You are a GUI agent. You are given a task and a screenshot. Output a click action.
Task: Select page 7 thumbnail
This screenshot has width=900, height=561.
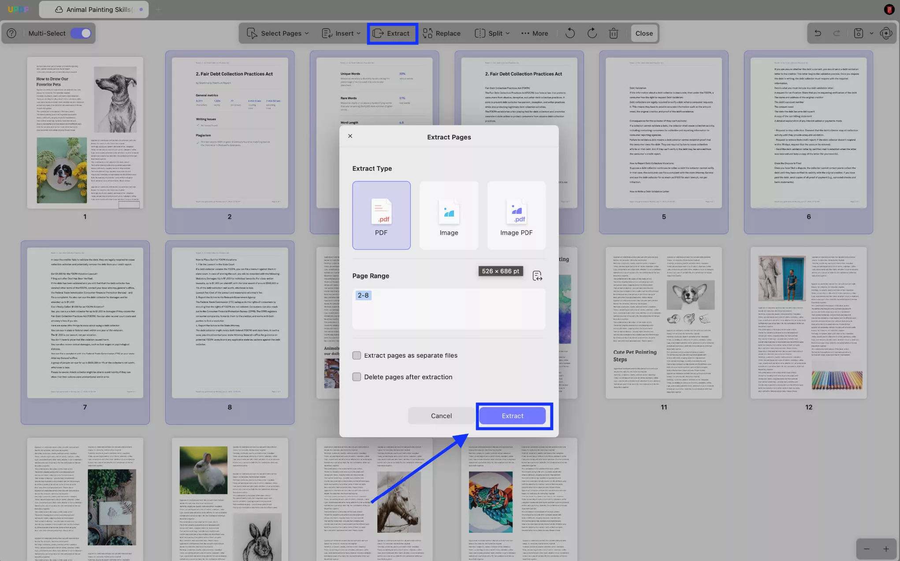(x=85, y=323)
